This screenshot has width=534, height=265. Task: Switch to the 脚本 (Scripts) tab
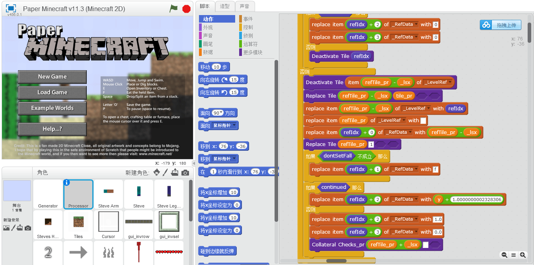(205, 6)
